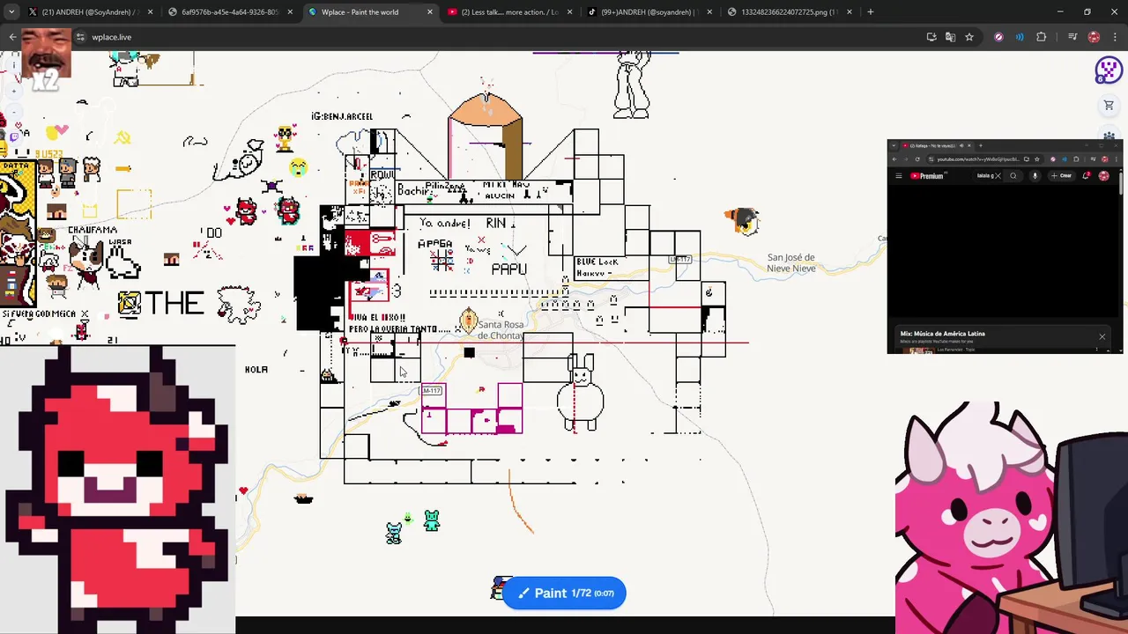Click the install app icon in address bar
This screenshot has width=1128, height=634.
(x=931, y=37)
